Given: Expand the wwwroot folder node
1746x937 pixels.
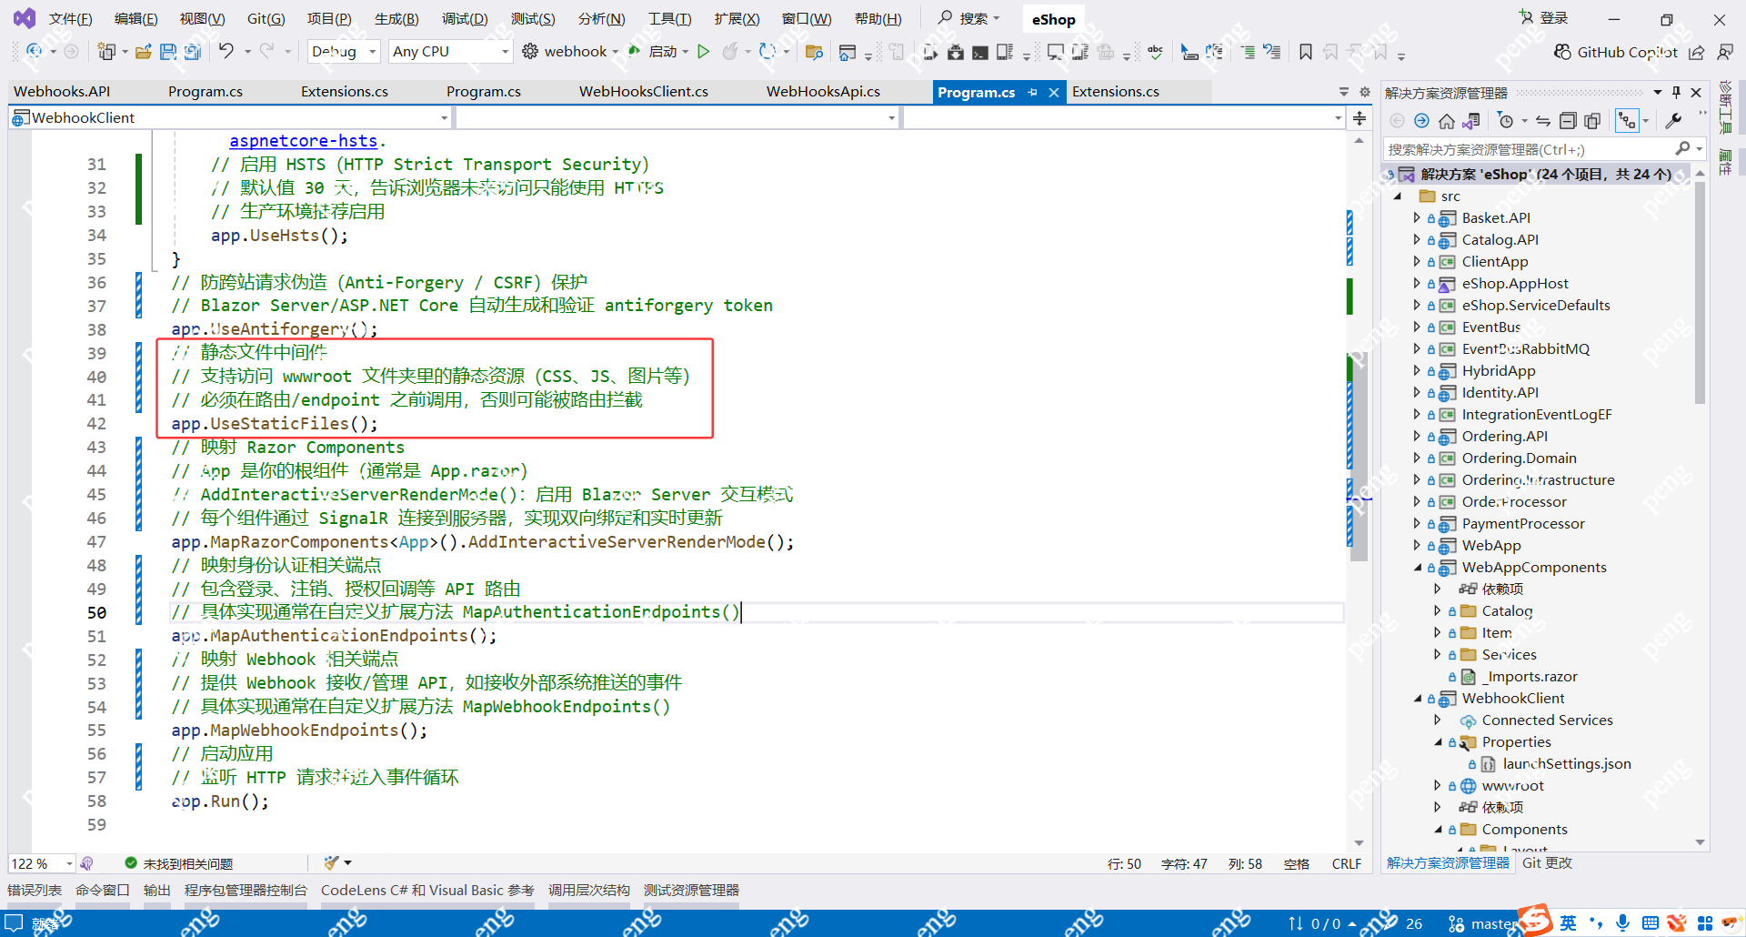Looking at the screenshot, I should tap(1437, 785).
